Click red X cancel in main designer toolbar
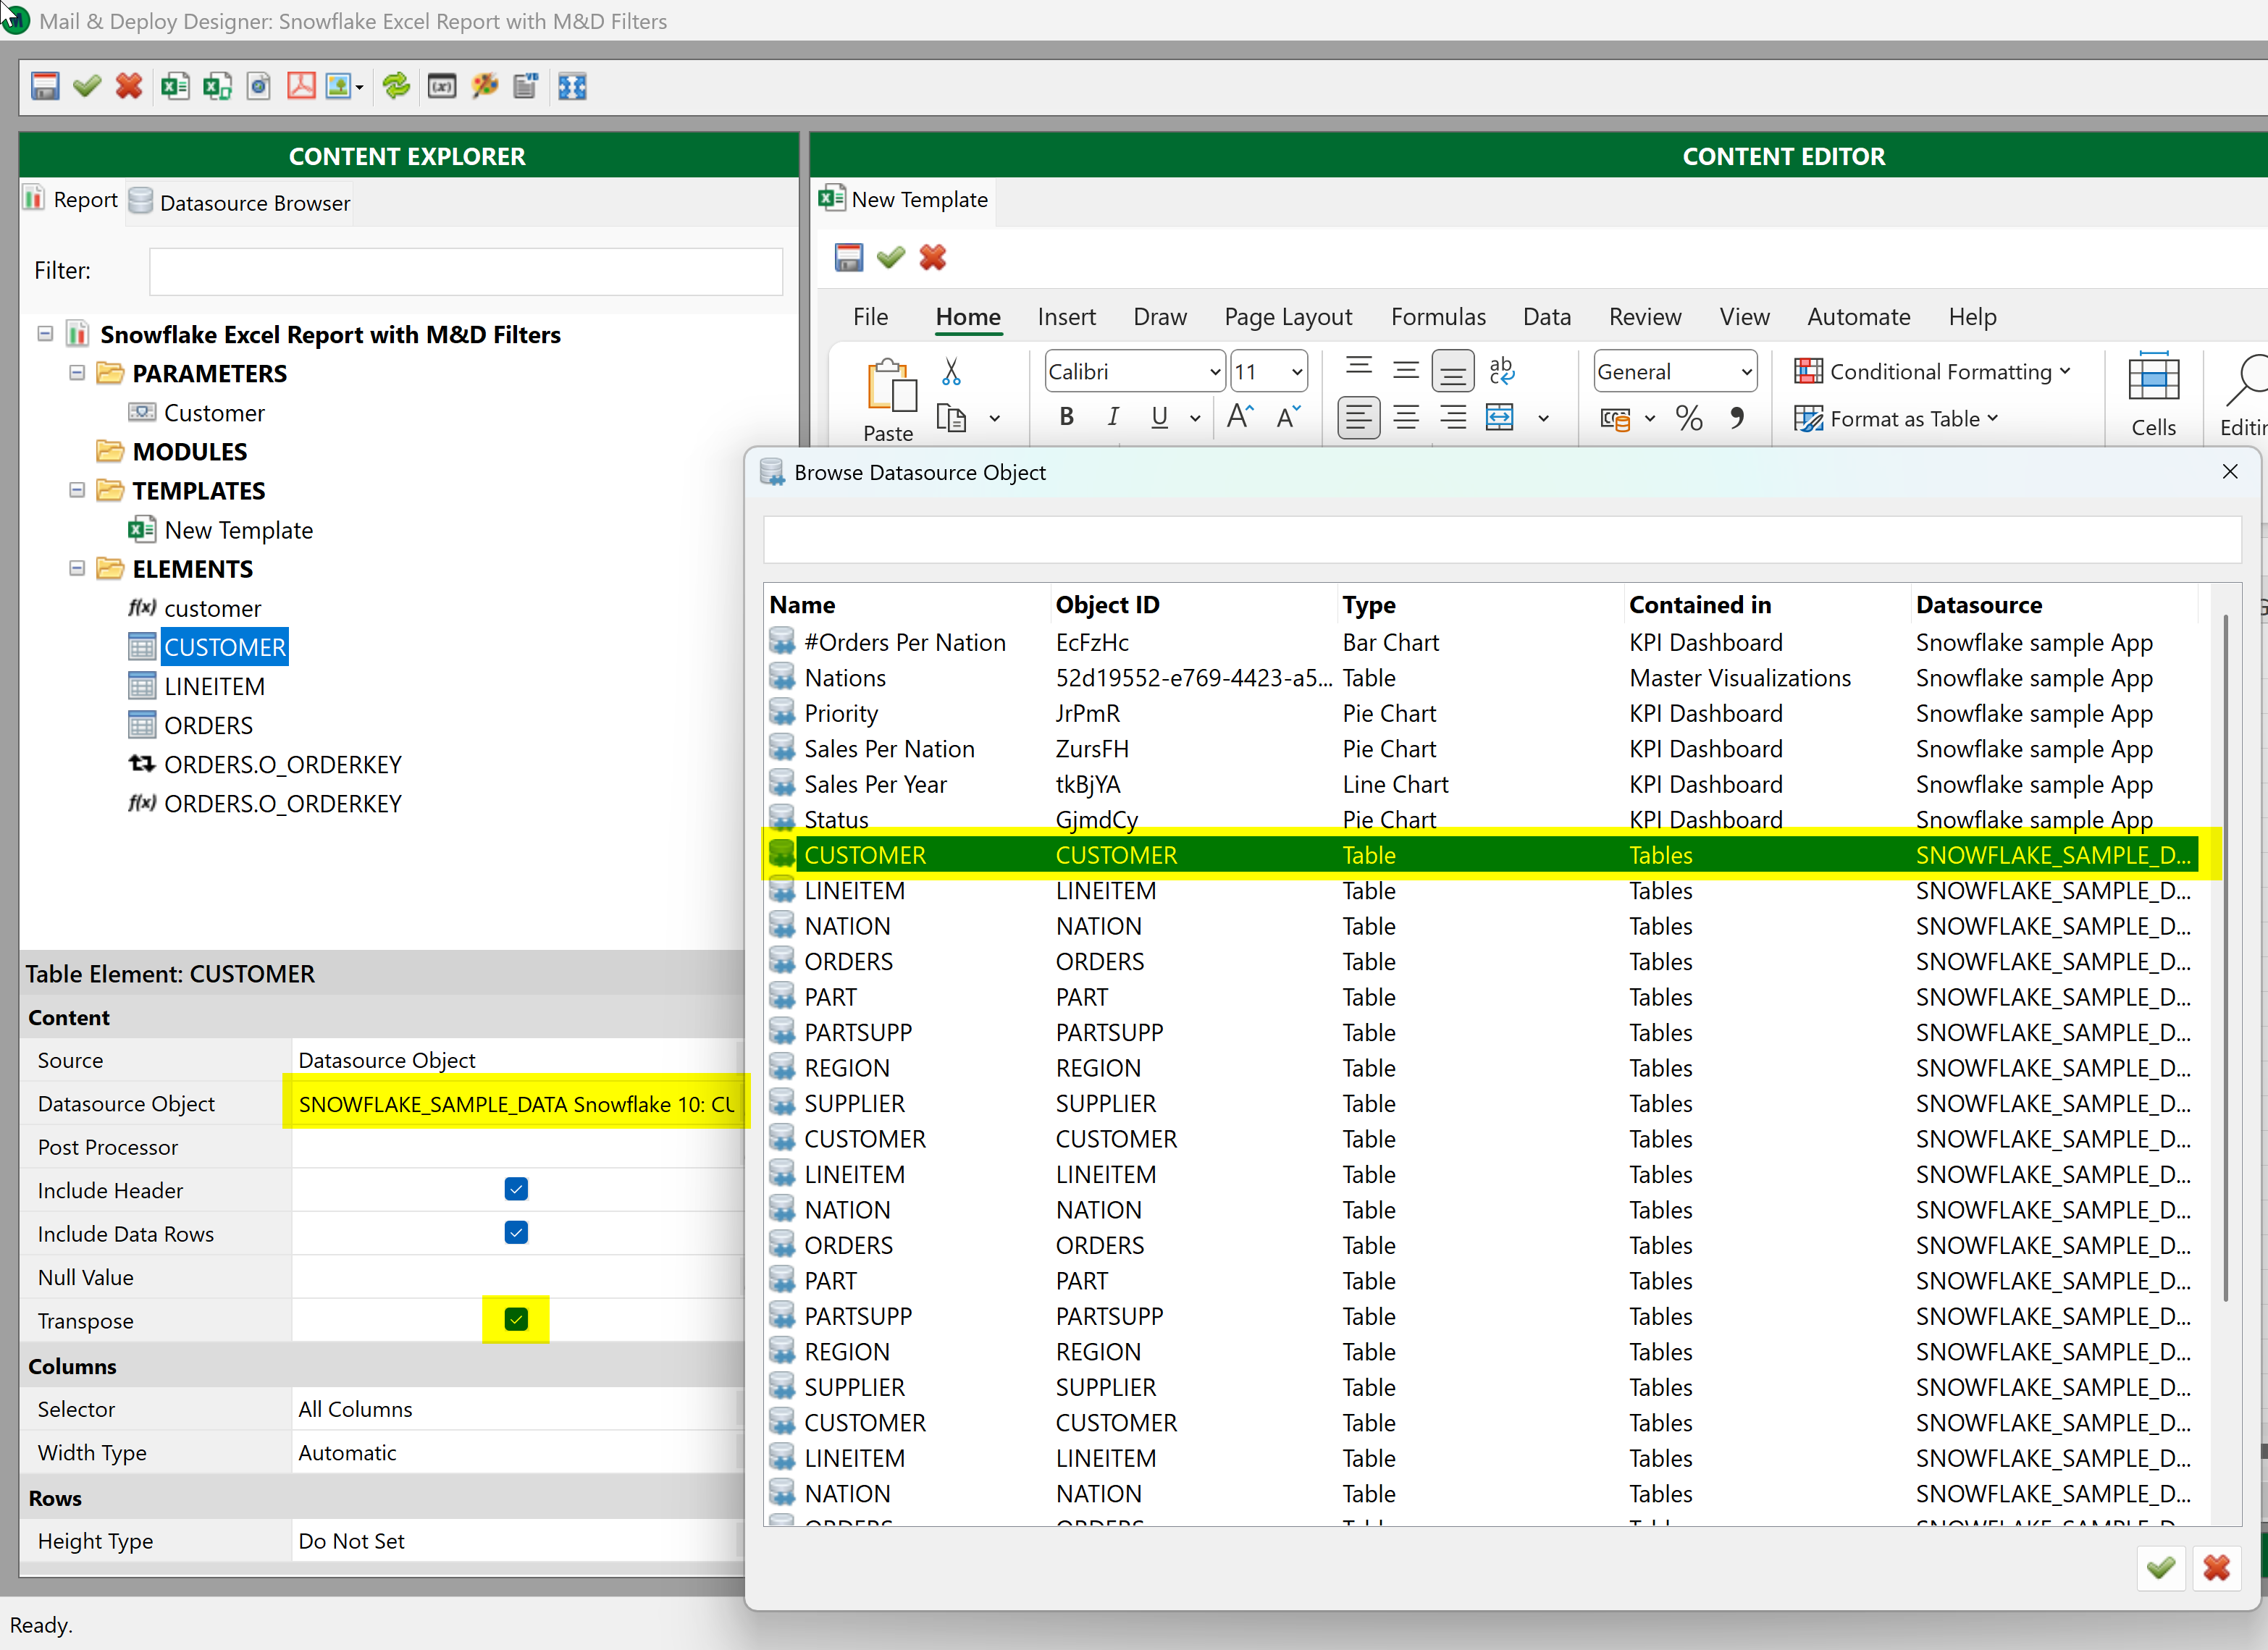The width and height of the screenshot is (2268, 1650). (129, 86)
